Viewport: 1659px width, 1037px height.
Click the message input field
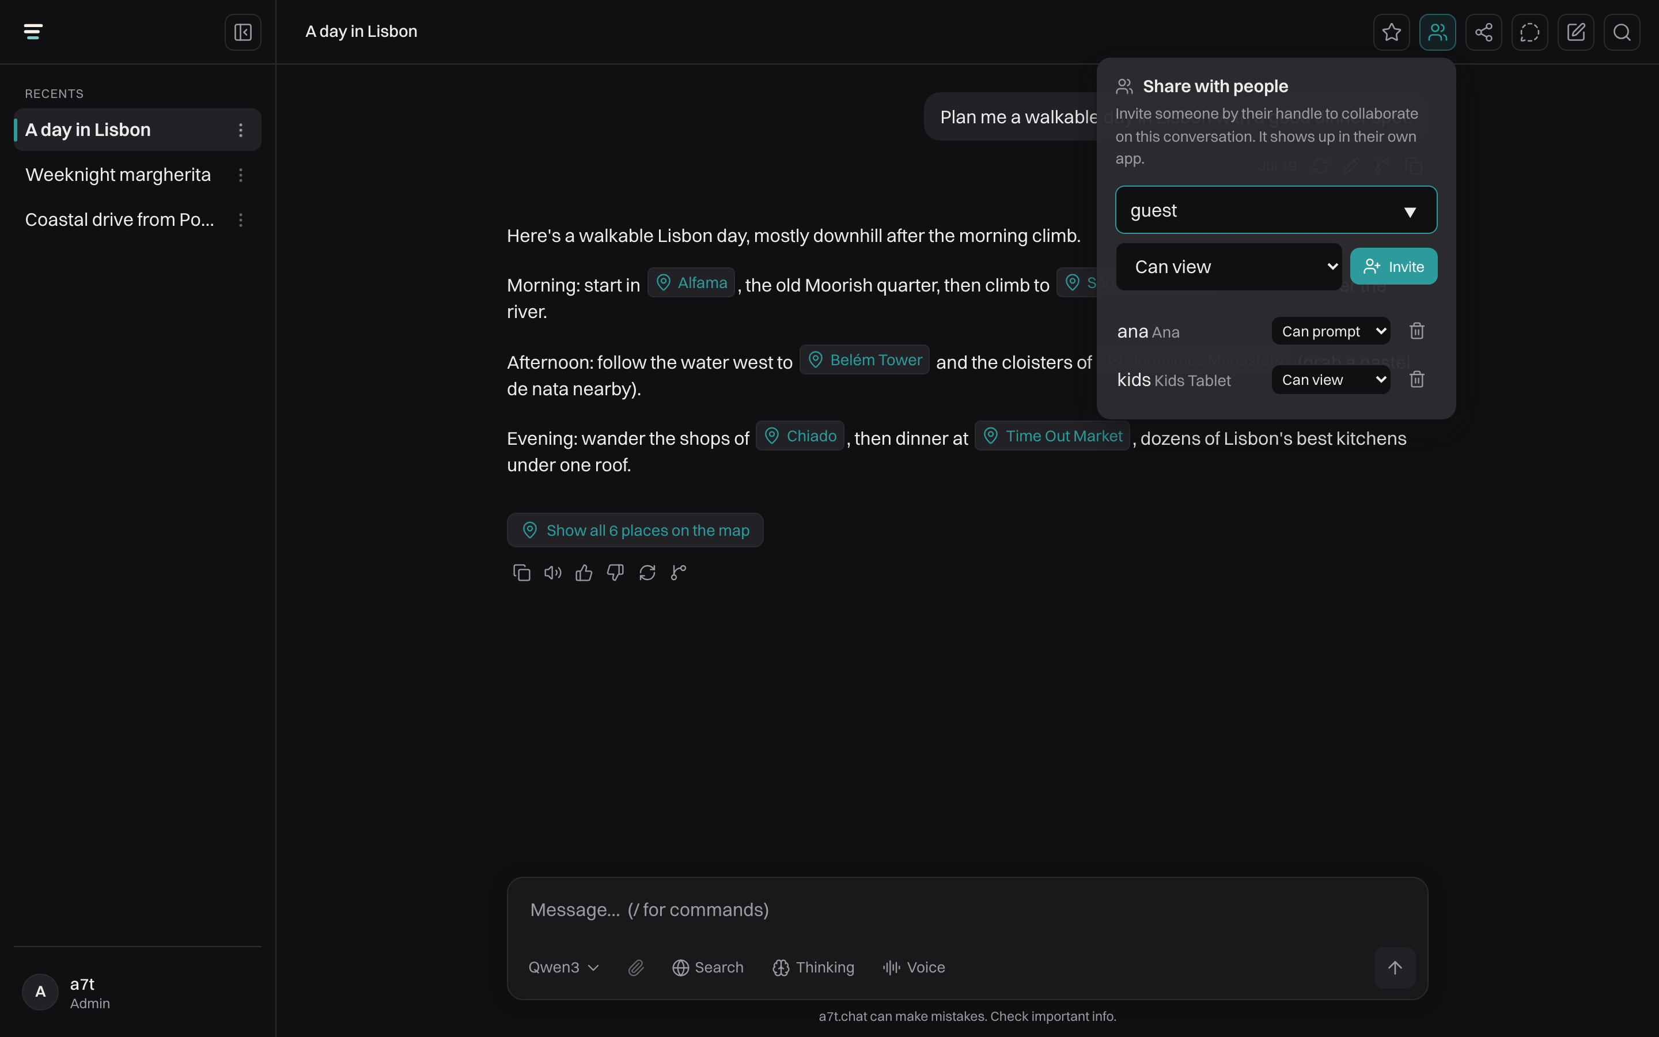(967, 910)
